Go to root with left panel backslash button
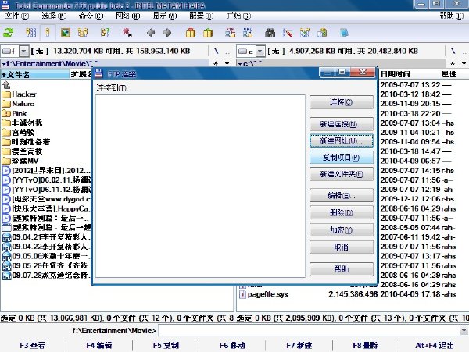 point(216,52)
